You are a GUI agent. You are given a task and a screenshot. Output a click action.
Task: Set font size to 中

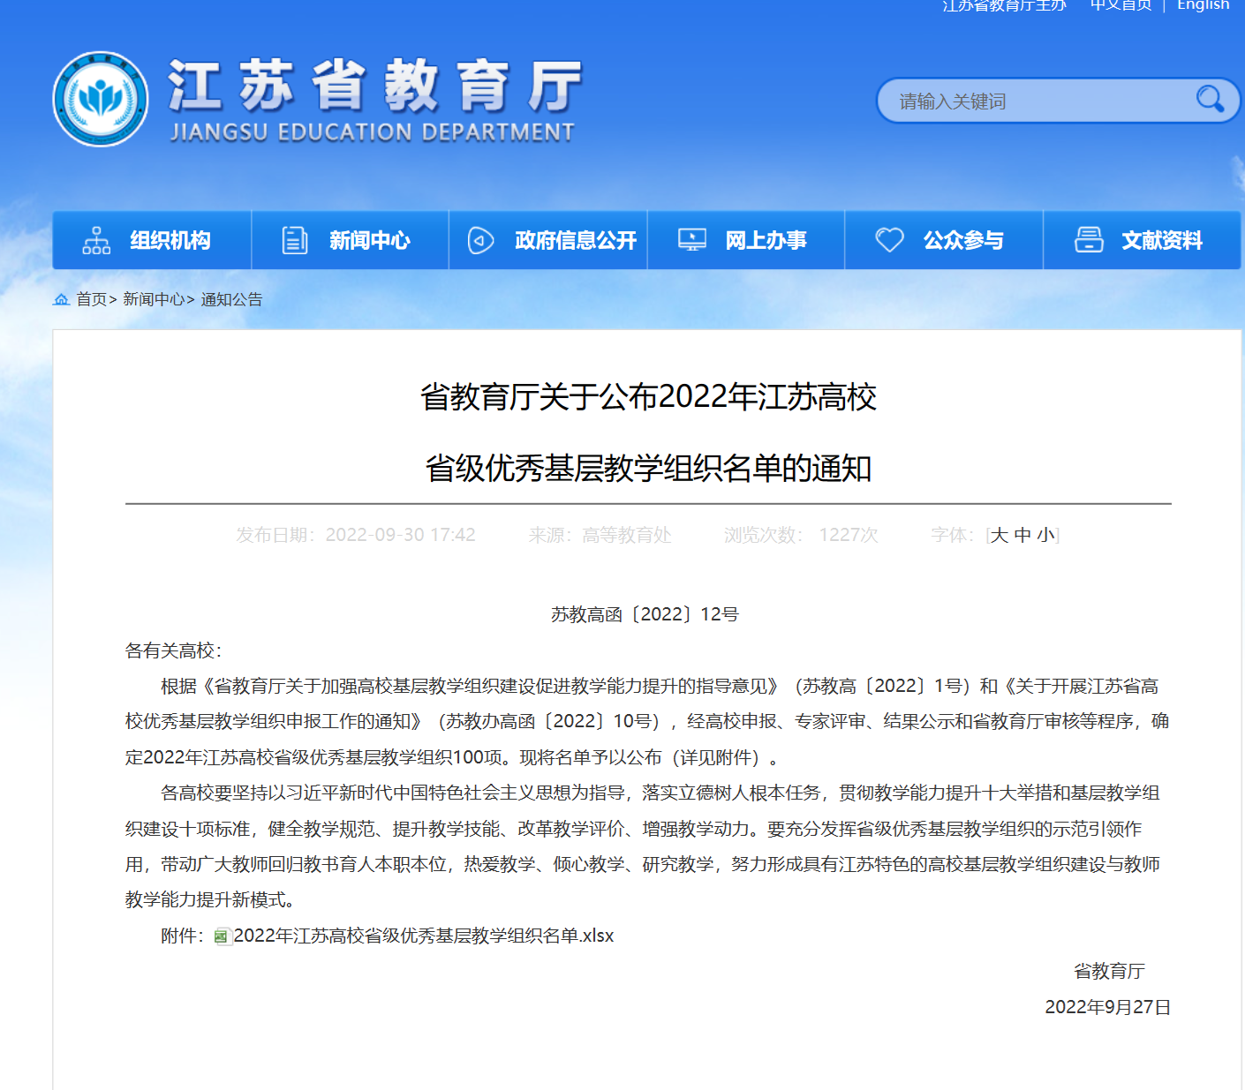pos(1022,535)
